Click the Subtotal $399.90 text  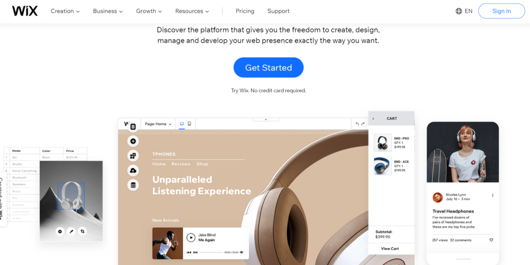pos(384,234)
